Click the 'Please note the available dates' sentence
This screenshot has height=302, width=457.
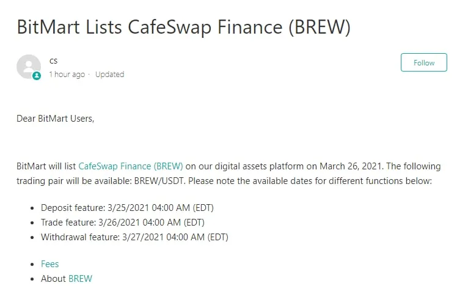click(310, 181)
